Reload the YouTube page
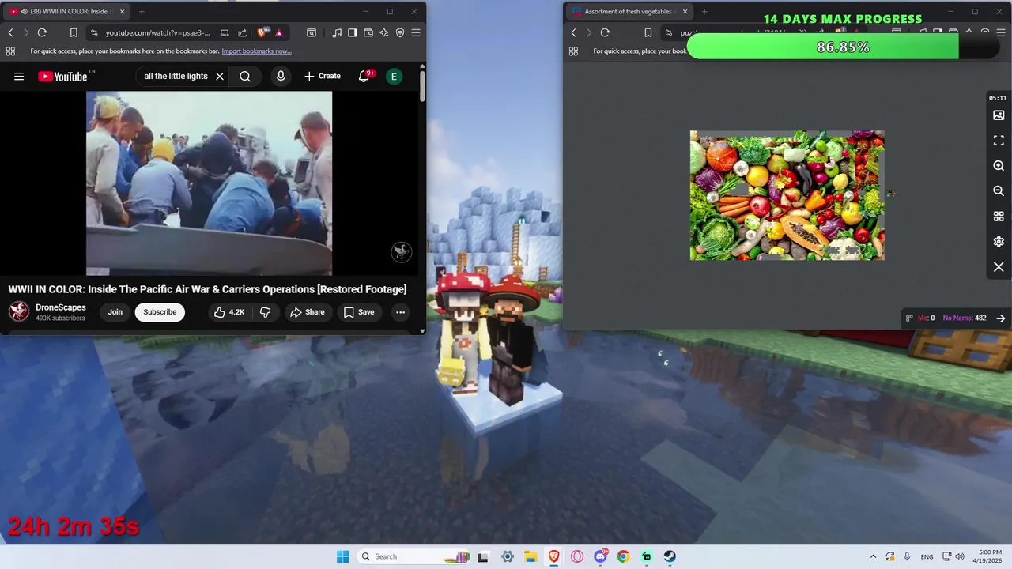Viewport: 1012px width, 569px height. [42, 32]
